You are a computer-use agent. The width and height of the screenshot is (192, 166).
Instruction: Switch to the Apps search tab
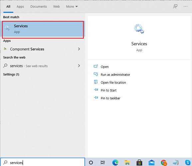coord(20,6)
